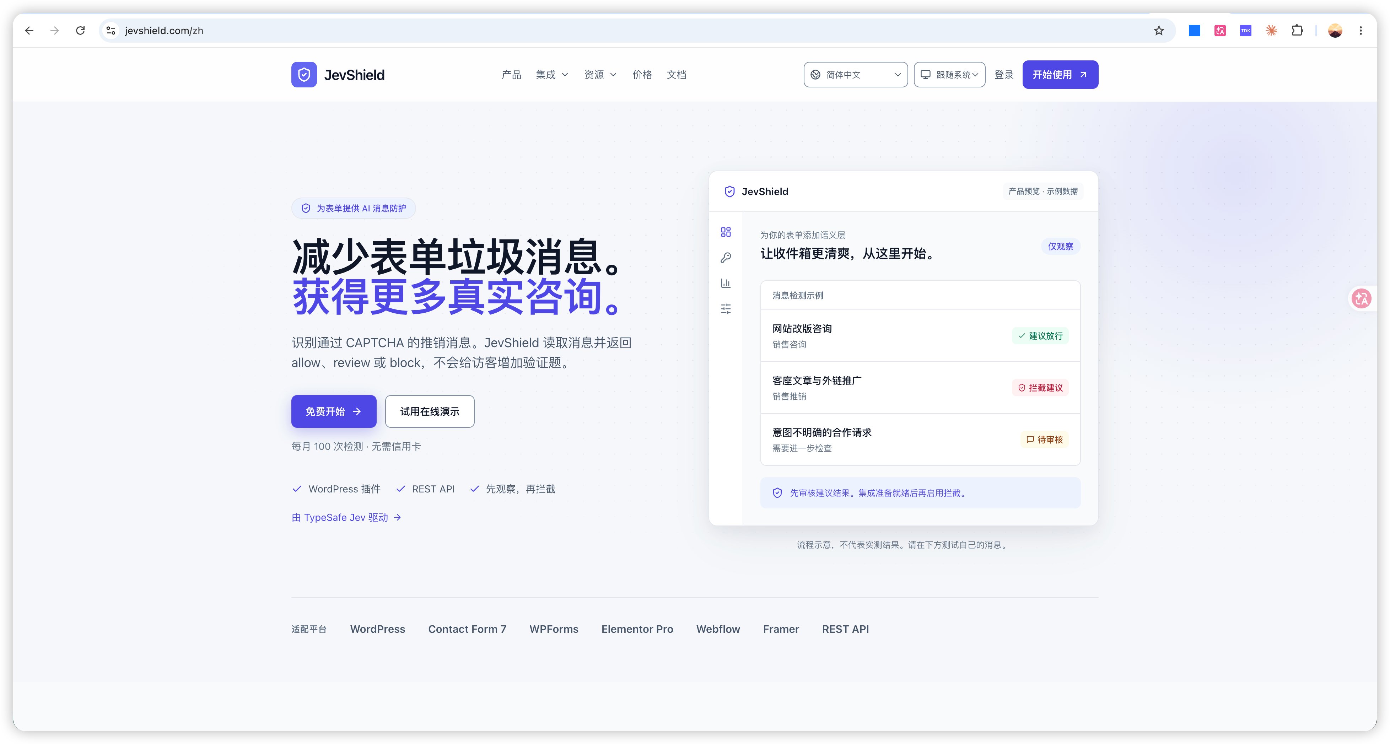Click the 登录 link

tap(1004, 75)
